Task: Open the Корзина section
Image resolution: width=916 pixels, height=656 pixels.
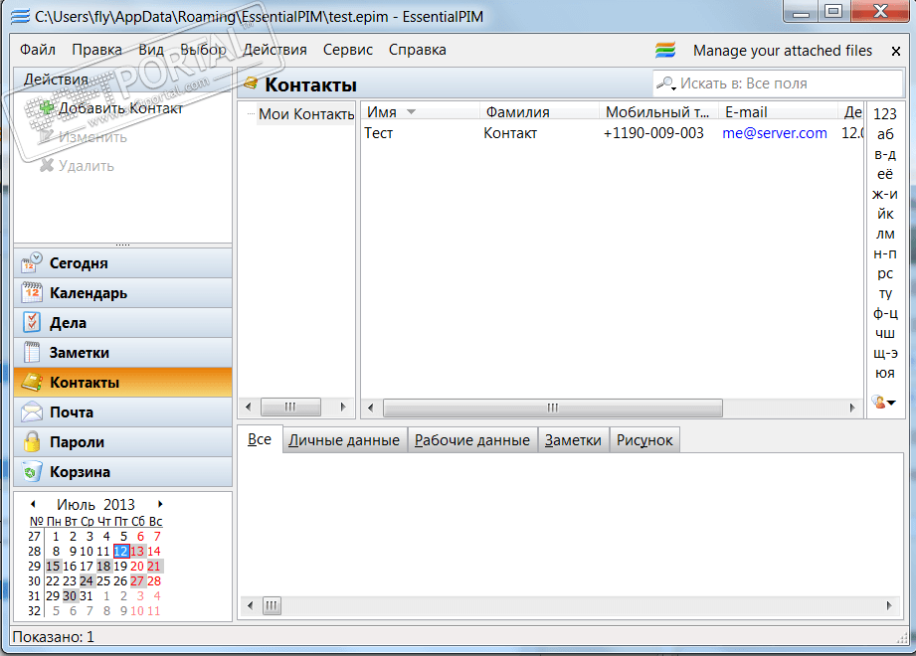Action: click(x=122, y=471)
